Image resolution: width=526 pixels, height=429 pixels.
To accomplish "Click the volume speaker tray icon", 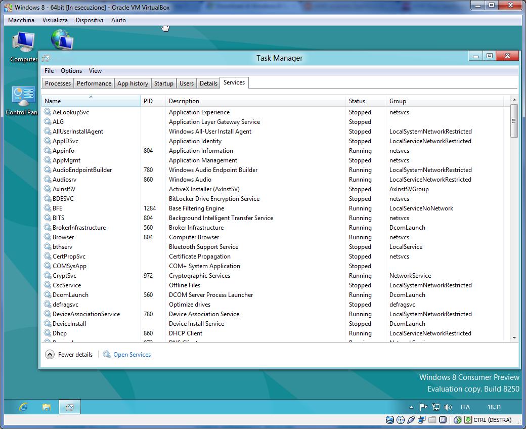I will 448,407.
